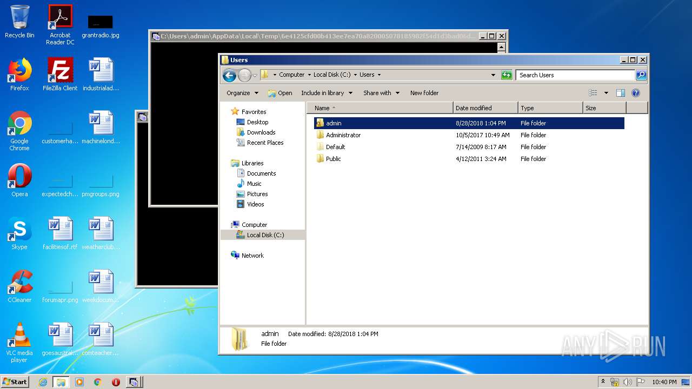Image resolution: width=692 pixels, height=389 pixels.
Task: Select the VLC media player shortcut
Action: [19, 343]
